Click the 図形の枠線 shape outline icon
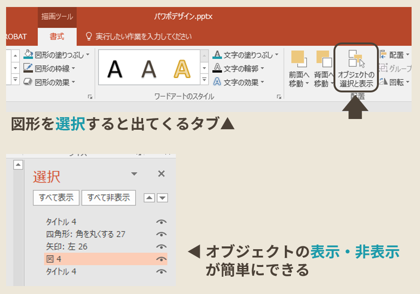420x294 pixels. coord(28,68)
